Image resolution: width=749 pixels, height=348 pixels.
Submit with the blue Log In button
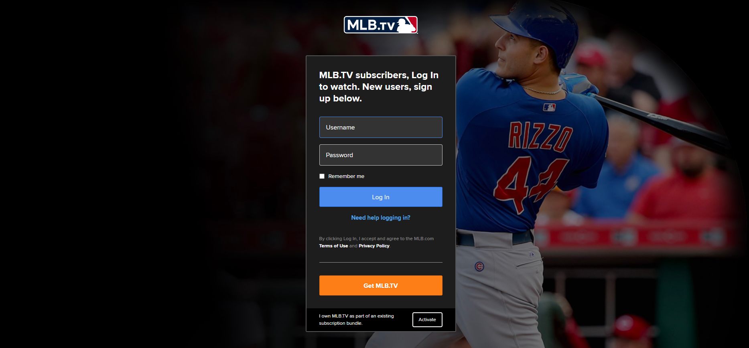click(381, 197)
